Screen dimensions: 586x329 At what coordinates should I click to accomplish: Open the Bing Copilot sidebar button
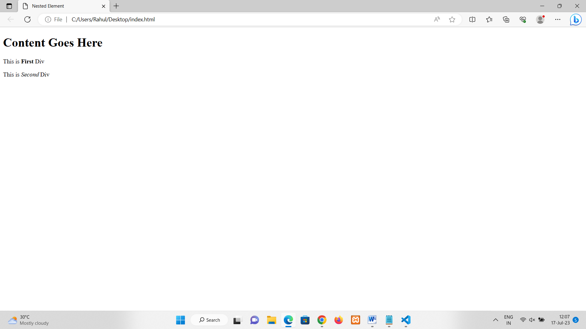point(576,20)
